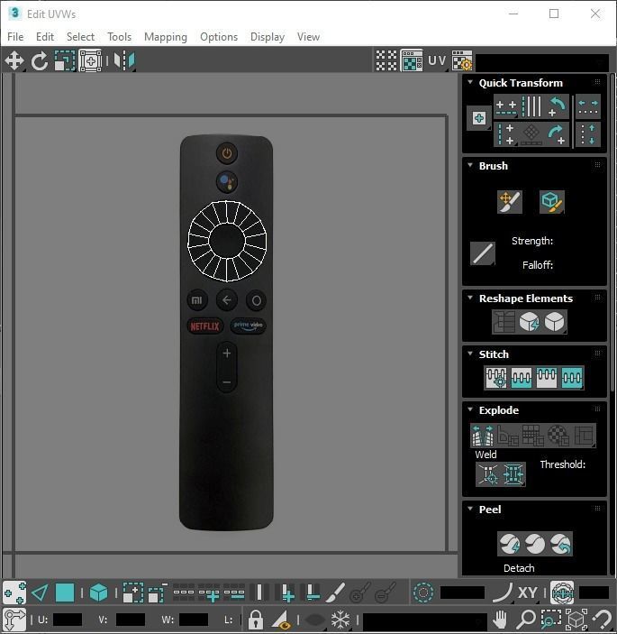Open the Tools menu
Viewport: 617px width, 634px height.
pyautogui.click(x=120, y=37)
